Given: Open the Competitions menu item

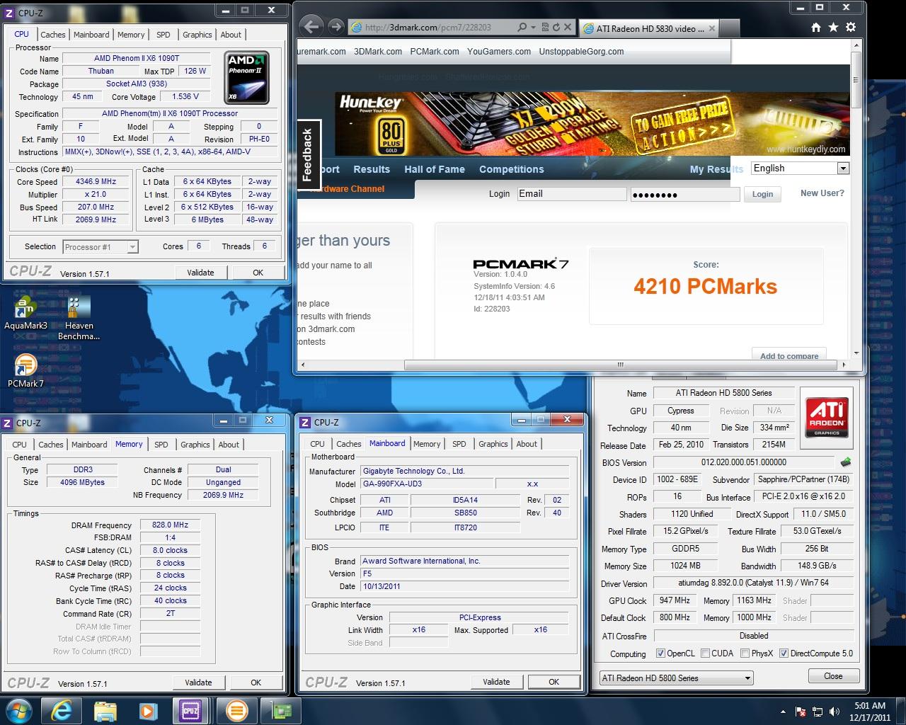Looking at the screenshot, I should (x=511, y=169).
